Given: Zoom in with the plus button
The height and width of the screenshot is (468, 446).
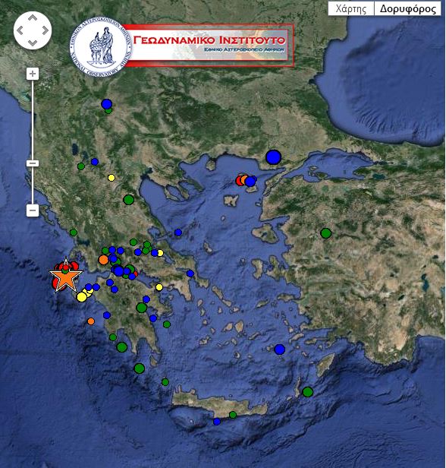Looking at the screenshot, I should tap(33, 74).
